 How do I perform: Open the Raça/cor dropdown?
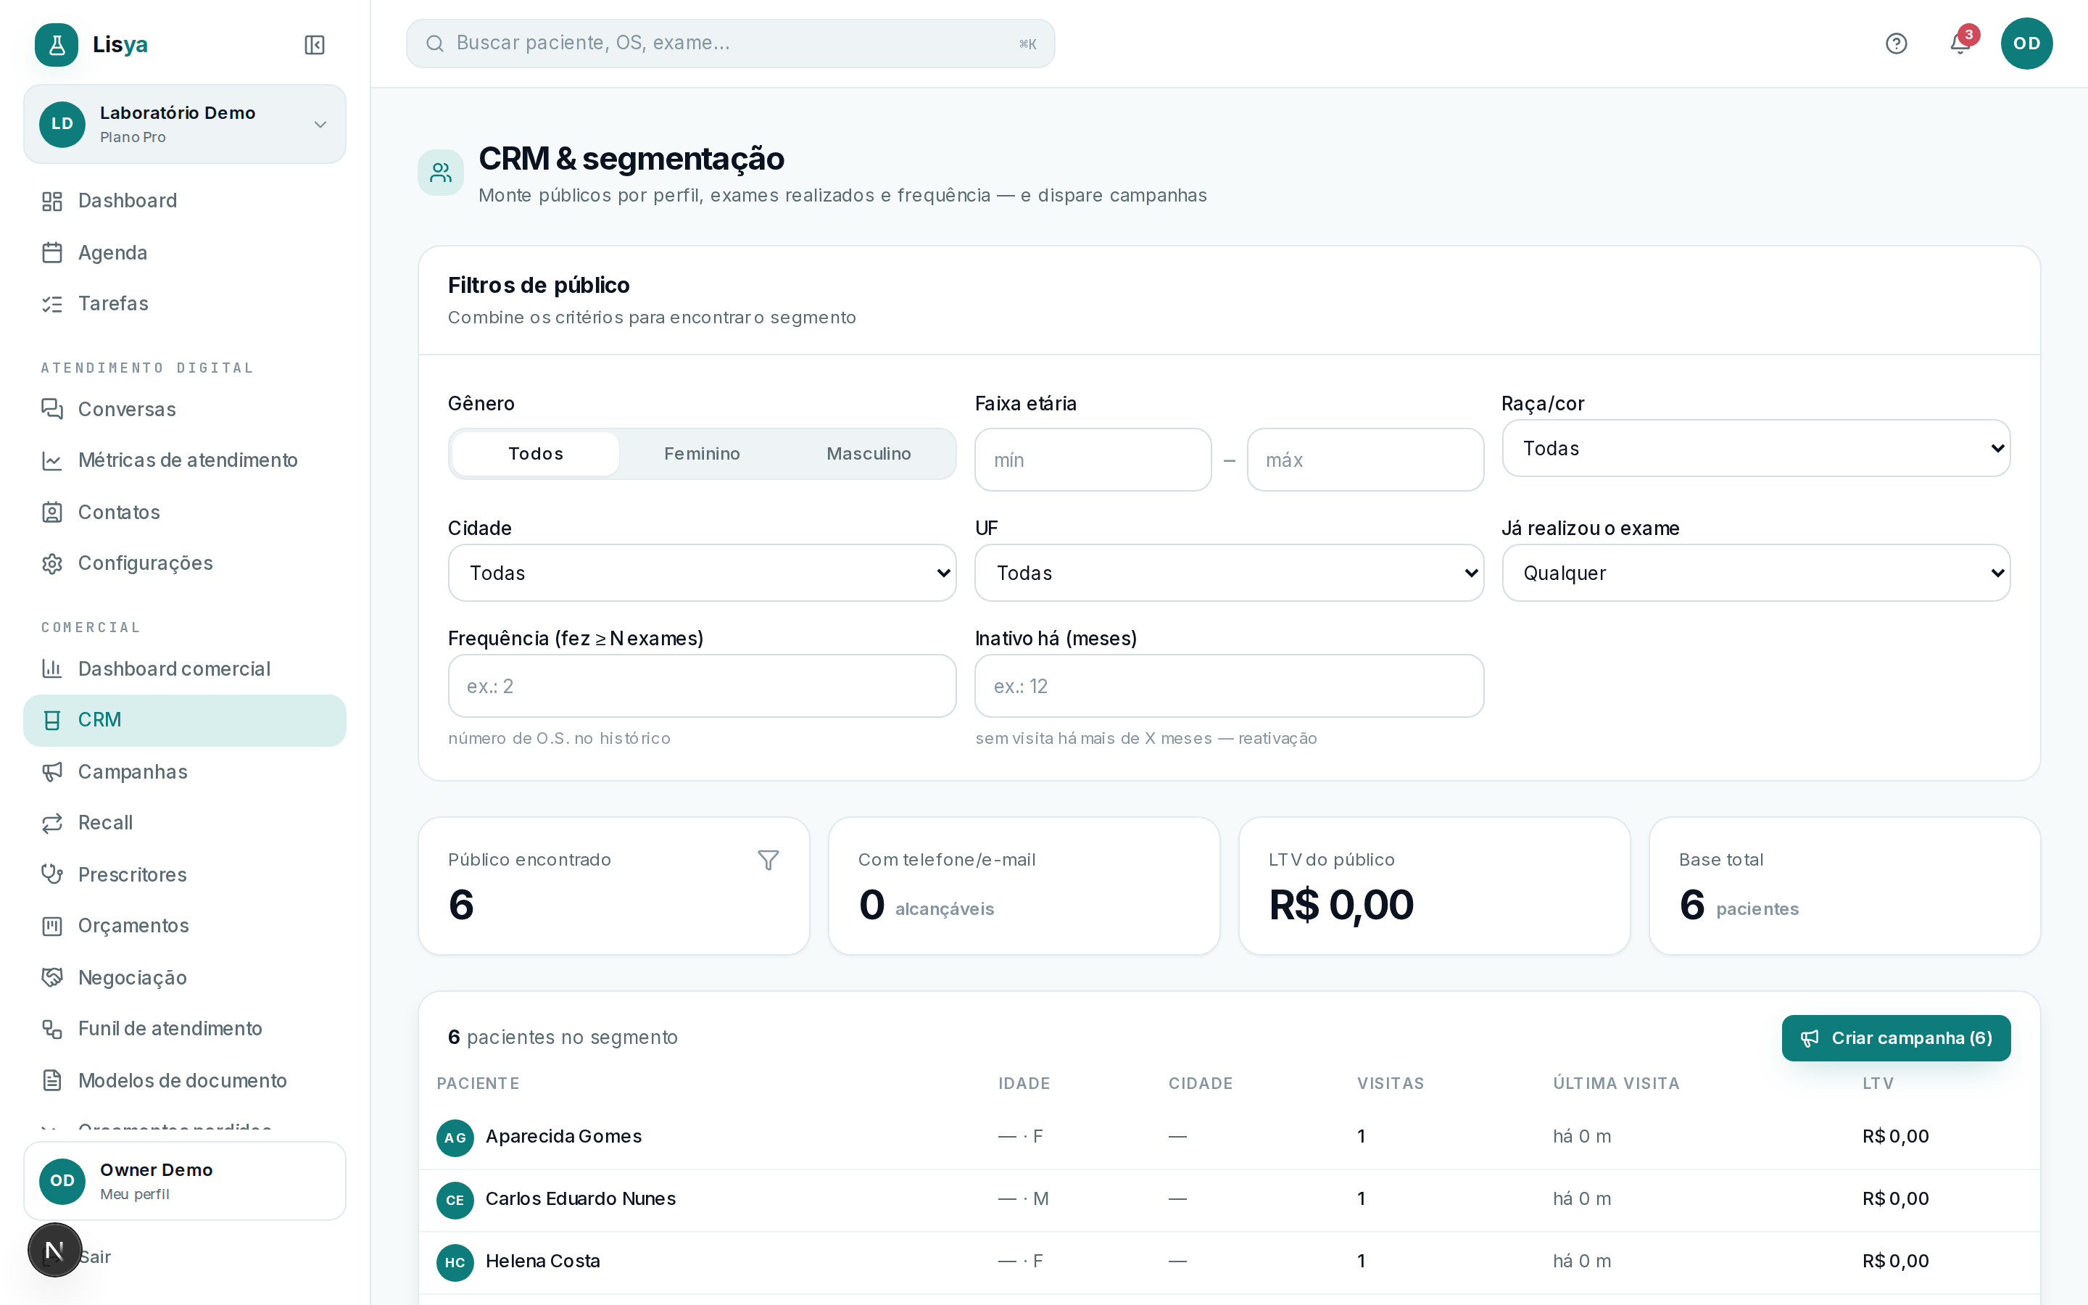pos(1755,448)
